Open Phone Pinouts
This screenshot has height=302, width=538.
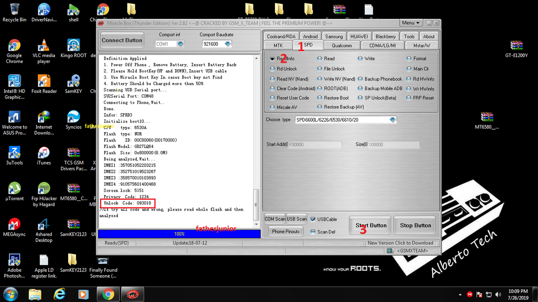pos(286,232)
